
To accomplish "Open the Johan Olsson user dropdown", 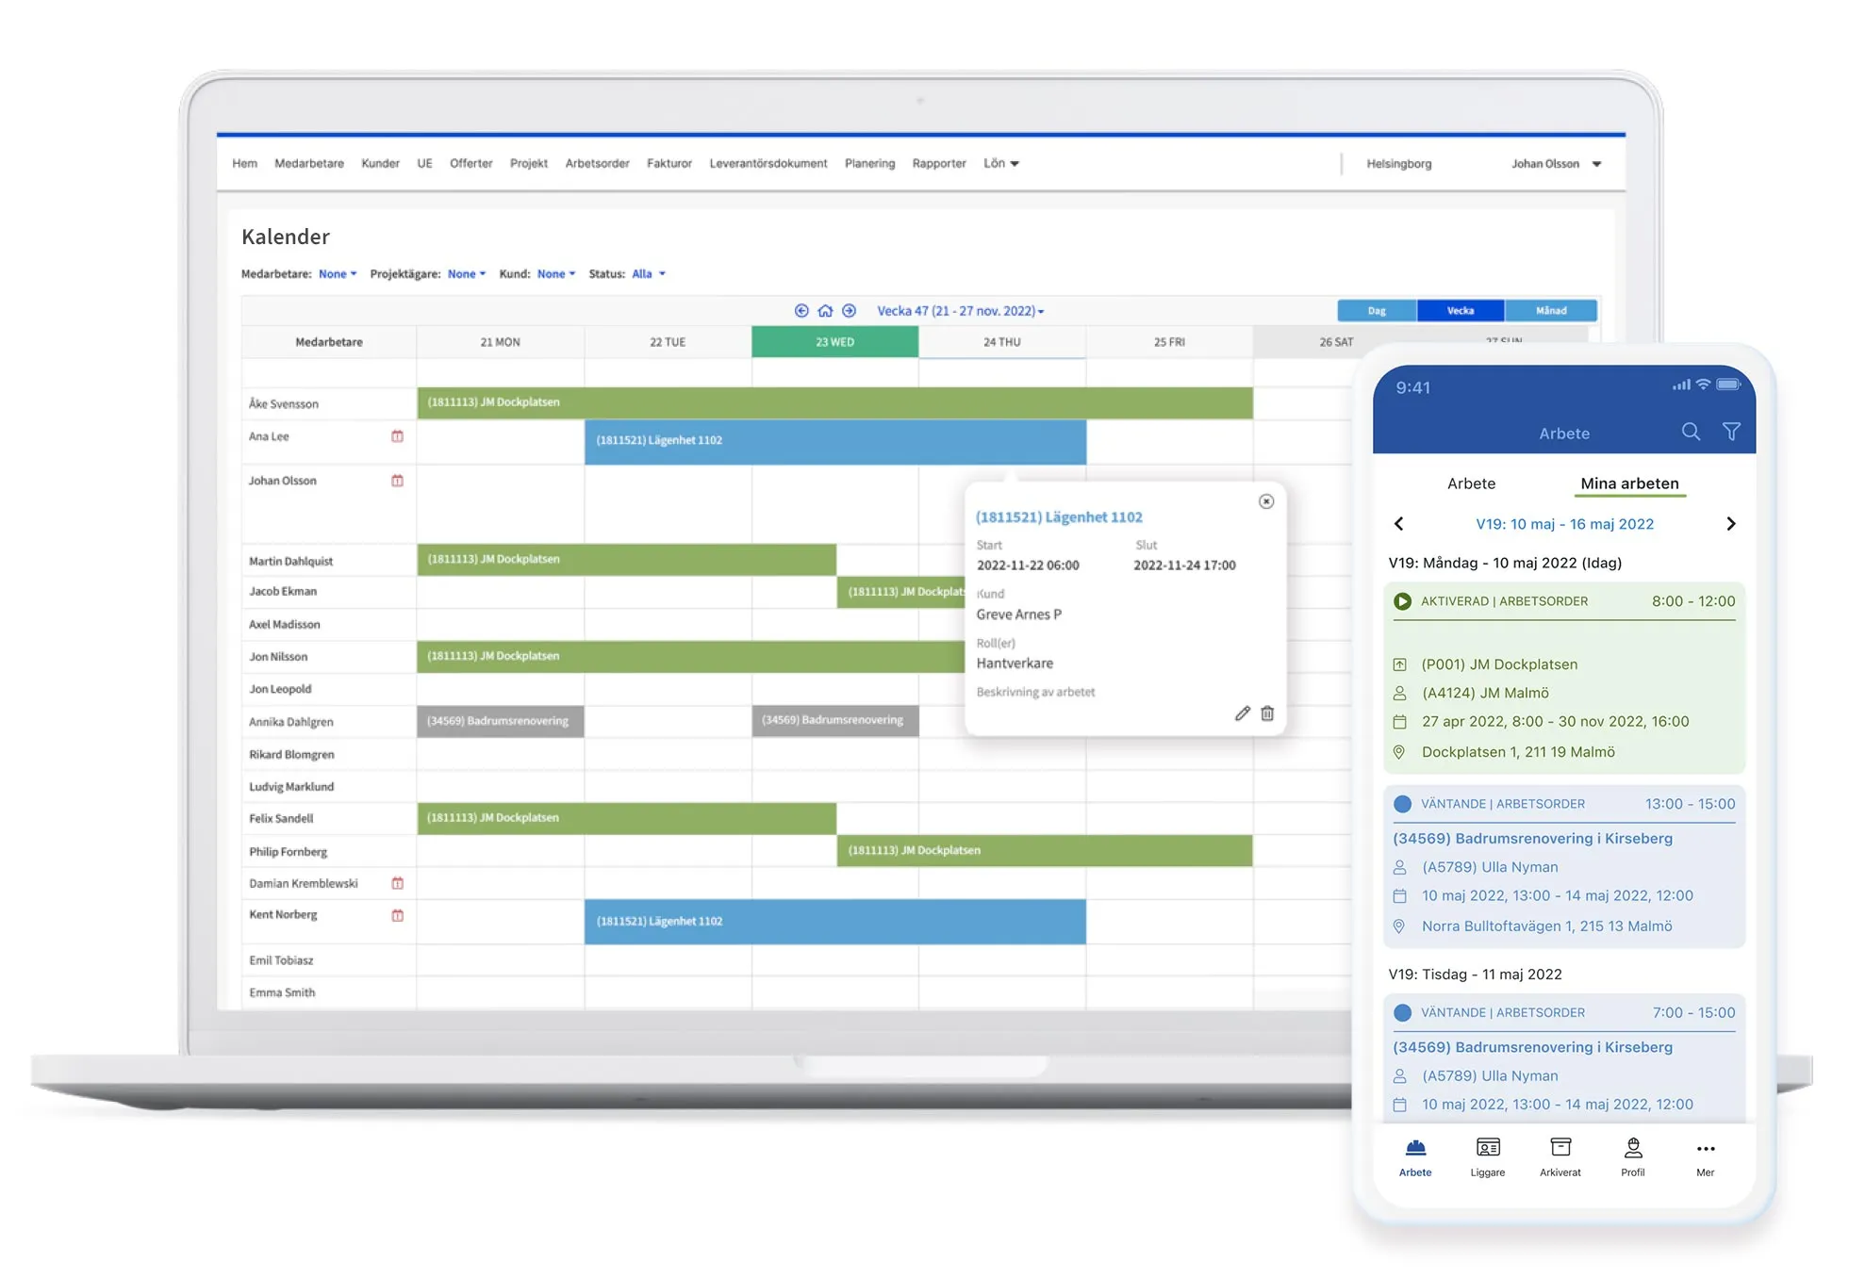I will coord(1557,164).
